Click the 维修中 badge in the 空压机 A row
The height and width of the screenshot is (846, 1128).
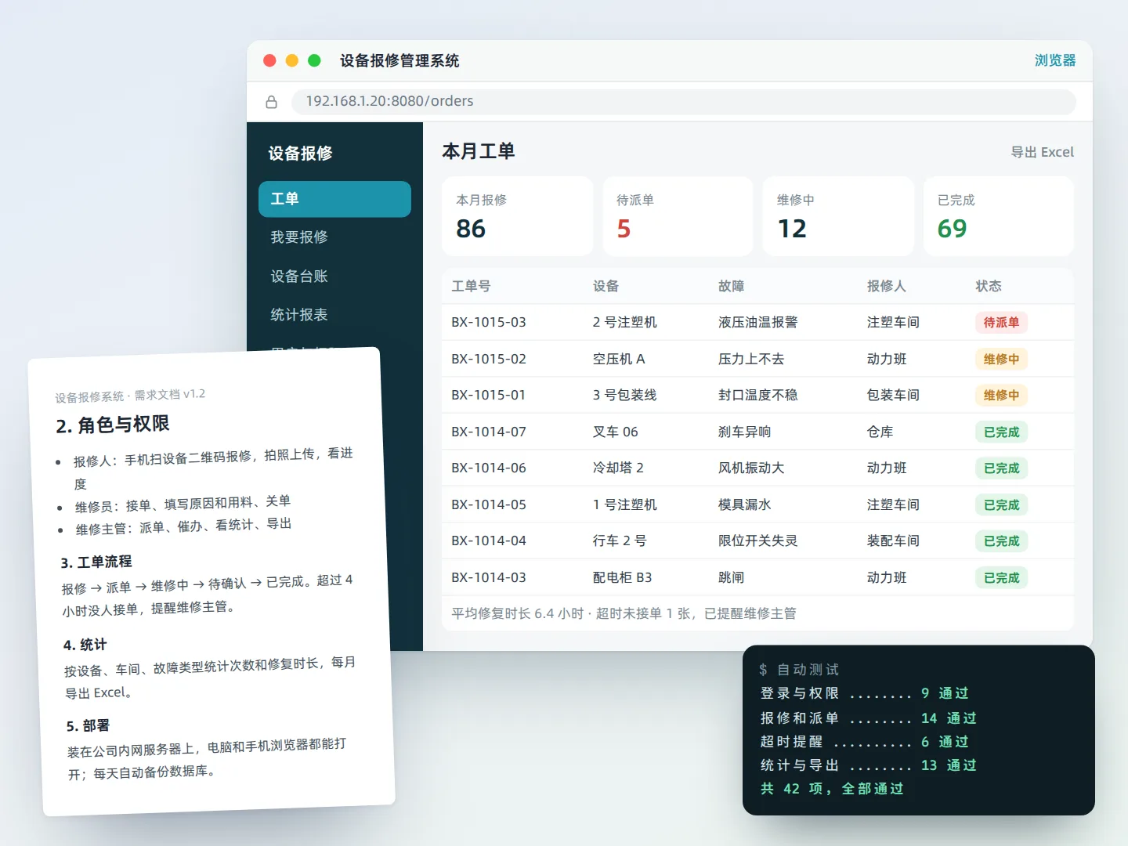tap(1001, 360)
